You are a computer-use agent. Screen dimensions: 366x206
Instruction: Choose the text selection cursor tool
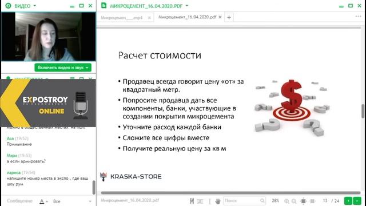(210, 201)
